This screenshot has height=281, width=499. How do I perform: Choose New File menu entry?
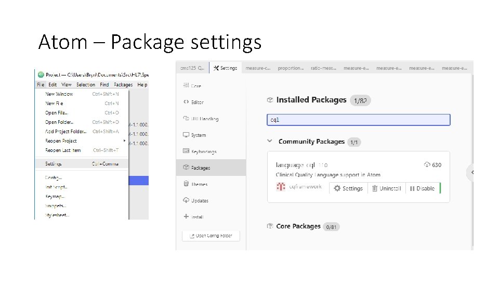[x=82, y=103]
